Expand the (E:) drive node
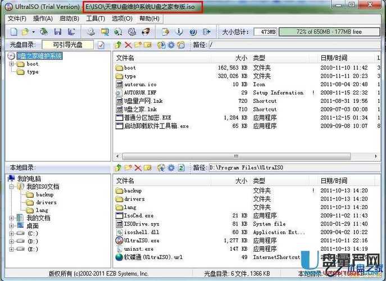 [x=11, y=249]
